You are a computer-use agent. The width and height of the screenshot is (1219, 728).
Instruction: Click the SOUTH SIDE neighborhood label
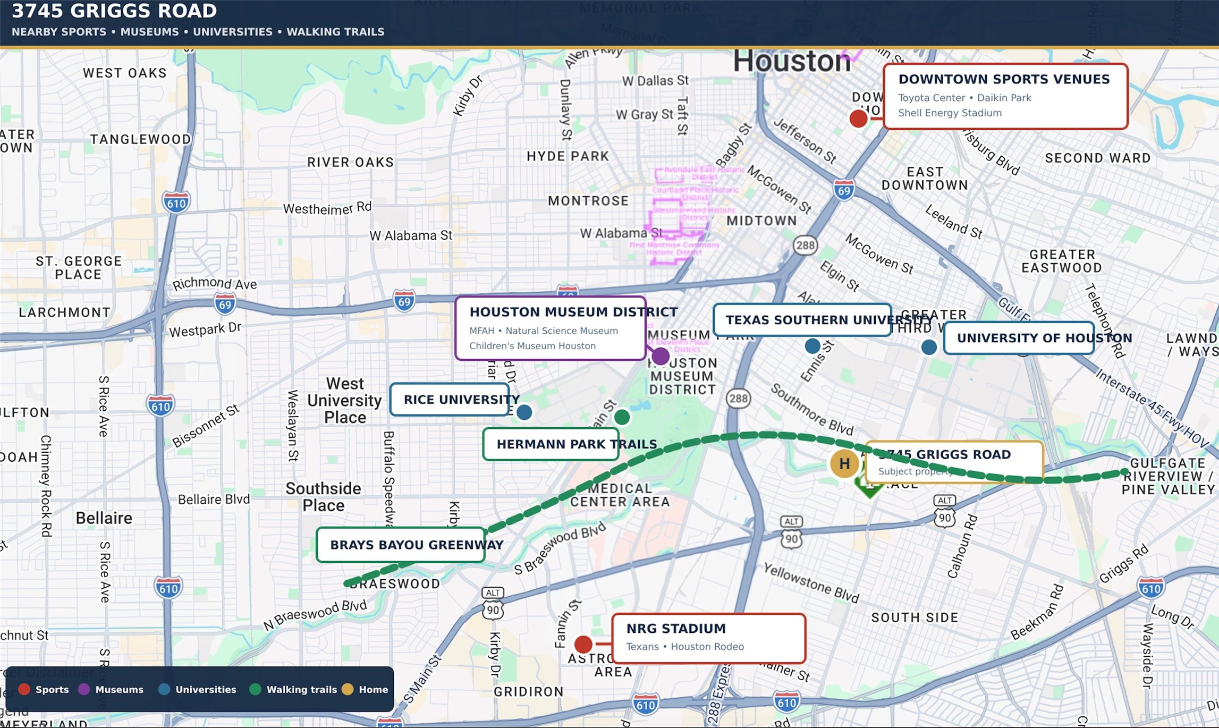915,617
